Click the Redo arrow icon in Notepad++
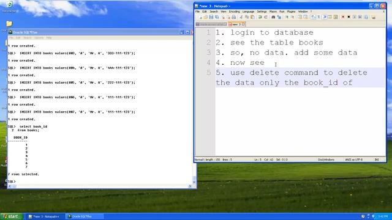 pyautogui.click(x=266, y=17)
